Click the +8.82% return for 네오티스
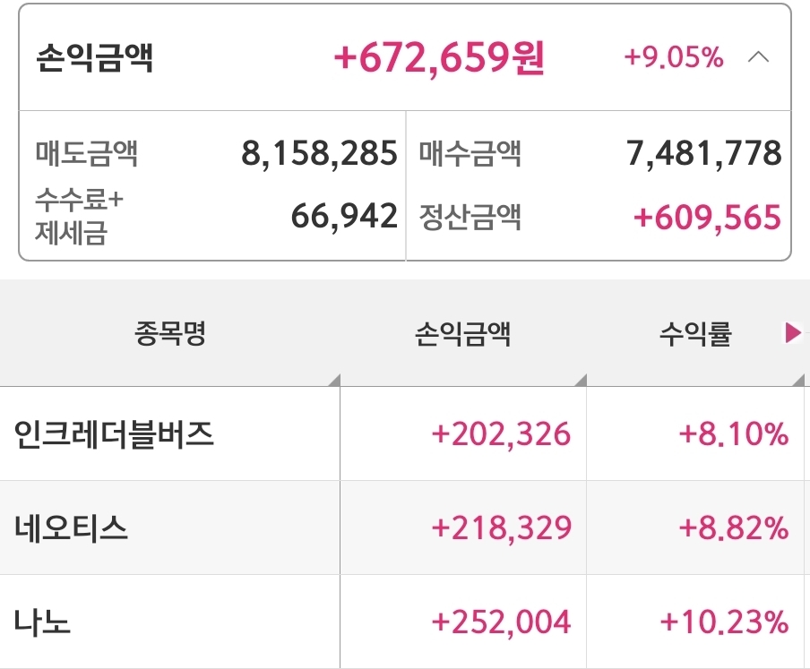The height and width of the screenshot is (669, 810). coord(734,528)
